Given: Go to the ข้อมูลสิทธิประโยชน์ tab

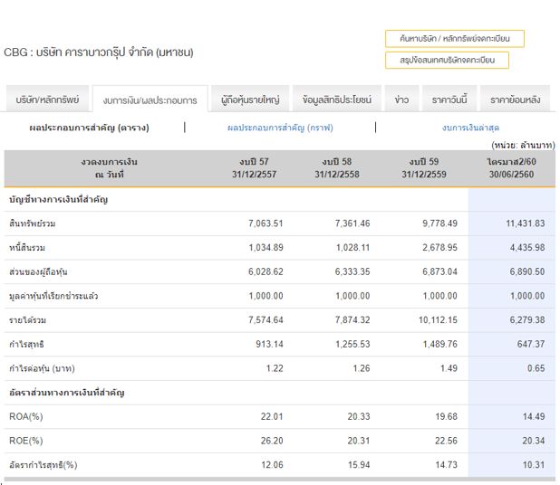Looking at the screenshot, I should pyautogui.click(x=336, y=100).
